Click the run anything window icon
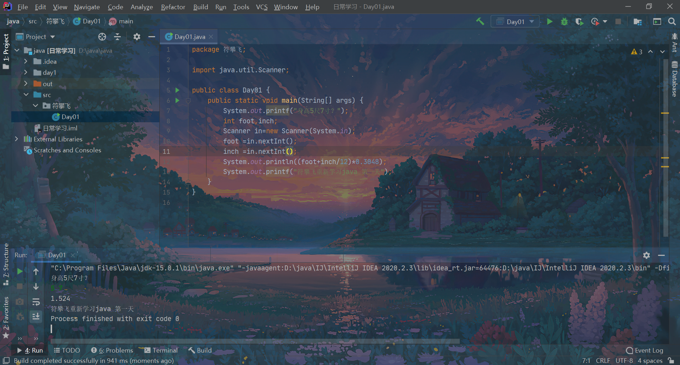Viewport: 680px width, 365px height. [657, 22]
